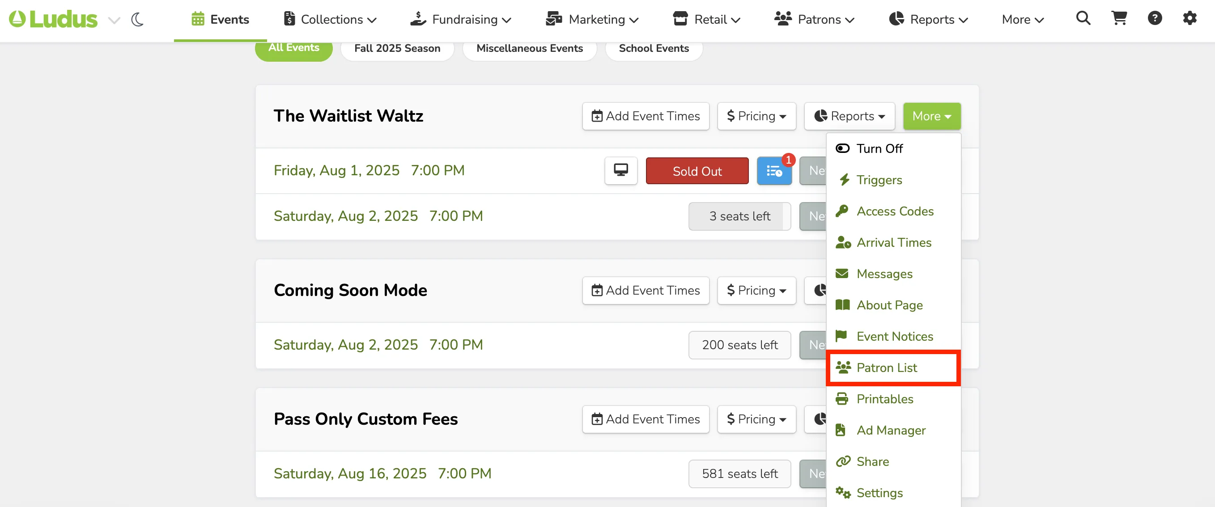Viewport: 1215px width, 507px height.
Task: Expand the Retail menu
Action: coord(706,19)
